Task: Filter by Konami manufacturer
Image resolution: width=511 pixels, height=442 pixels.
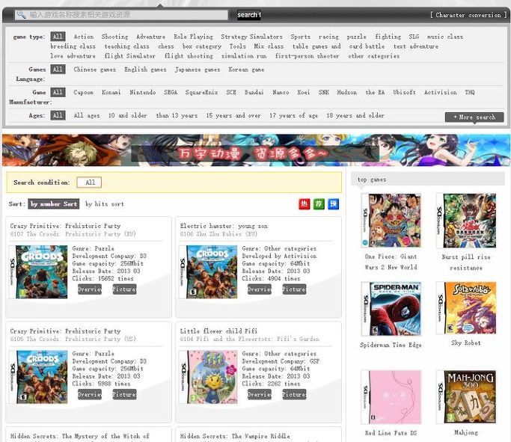Action: (111, 93)
